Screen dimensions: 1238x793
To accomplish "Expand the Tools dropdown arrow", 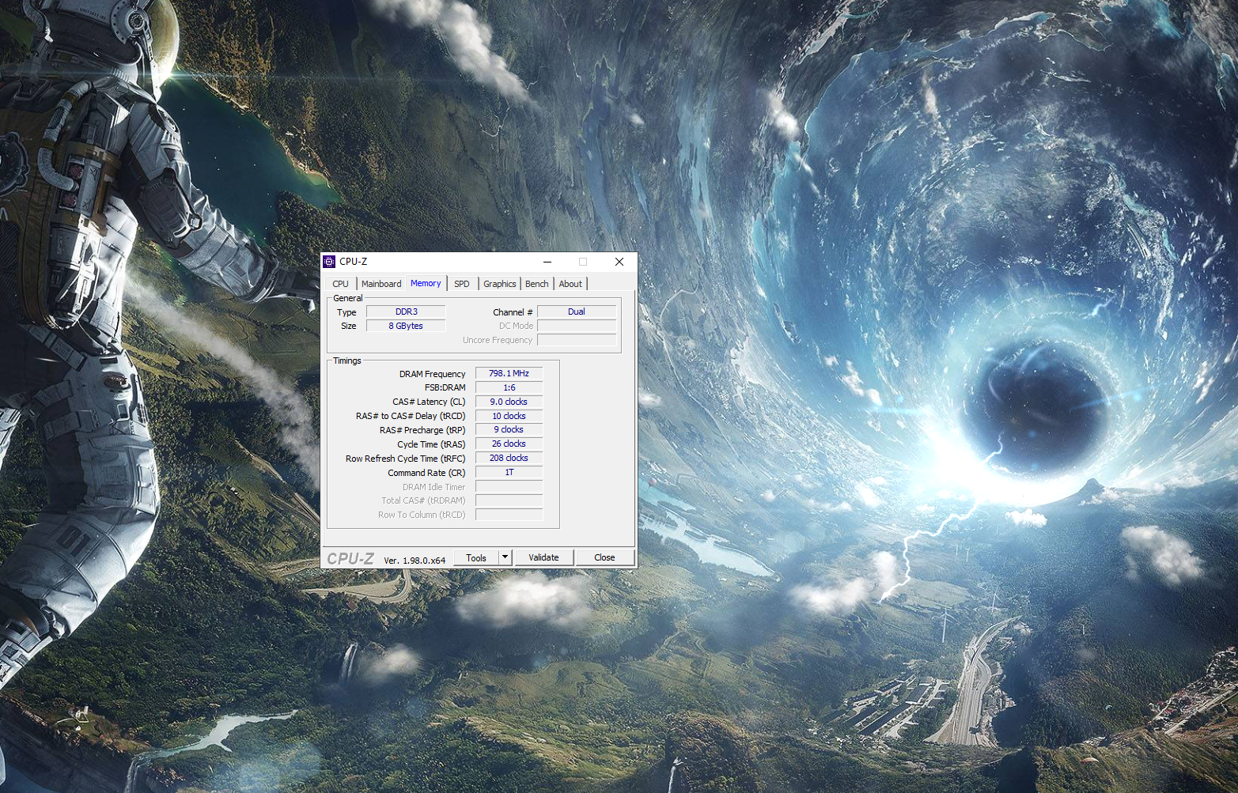I will [x=505, y=557].
